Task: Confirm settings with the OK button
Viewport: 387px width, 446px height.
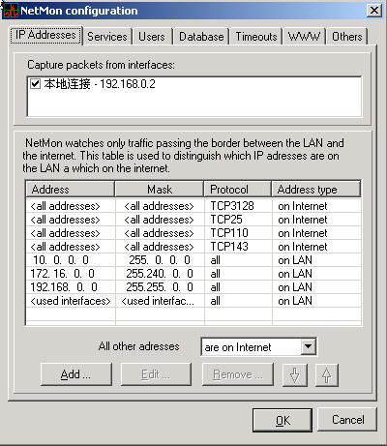Action: (x=283, y=420)
